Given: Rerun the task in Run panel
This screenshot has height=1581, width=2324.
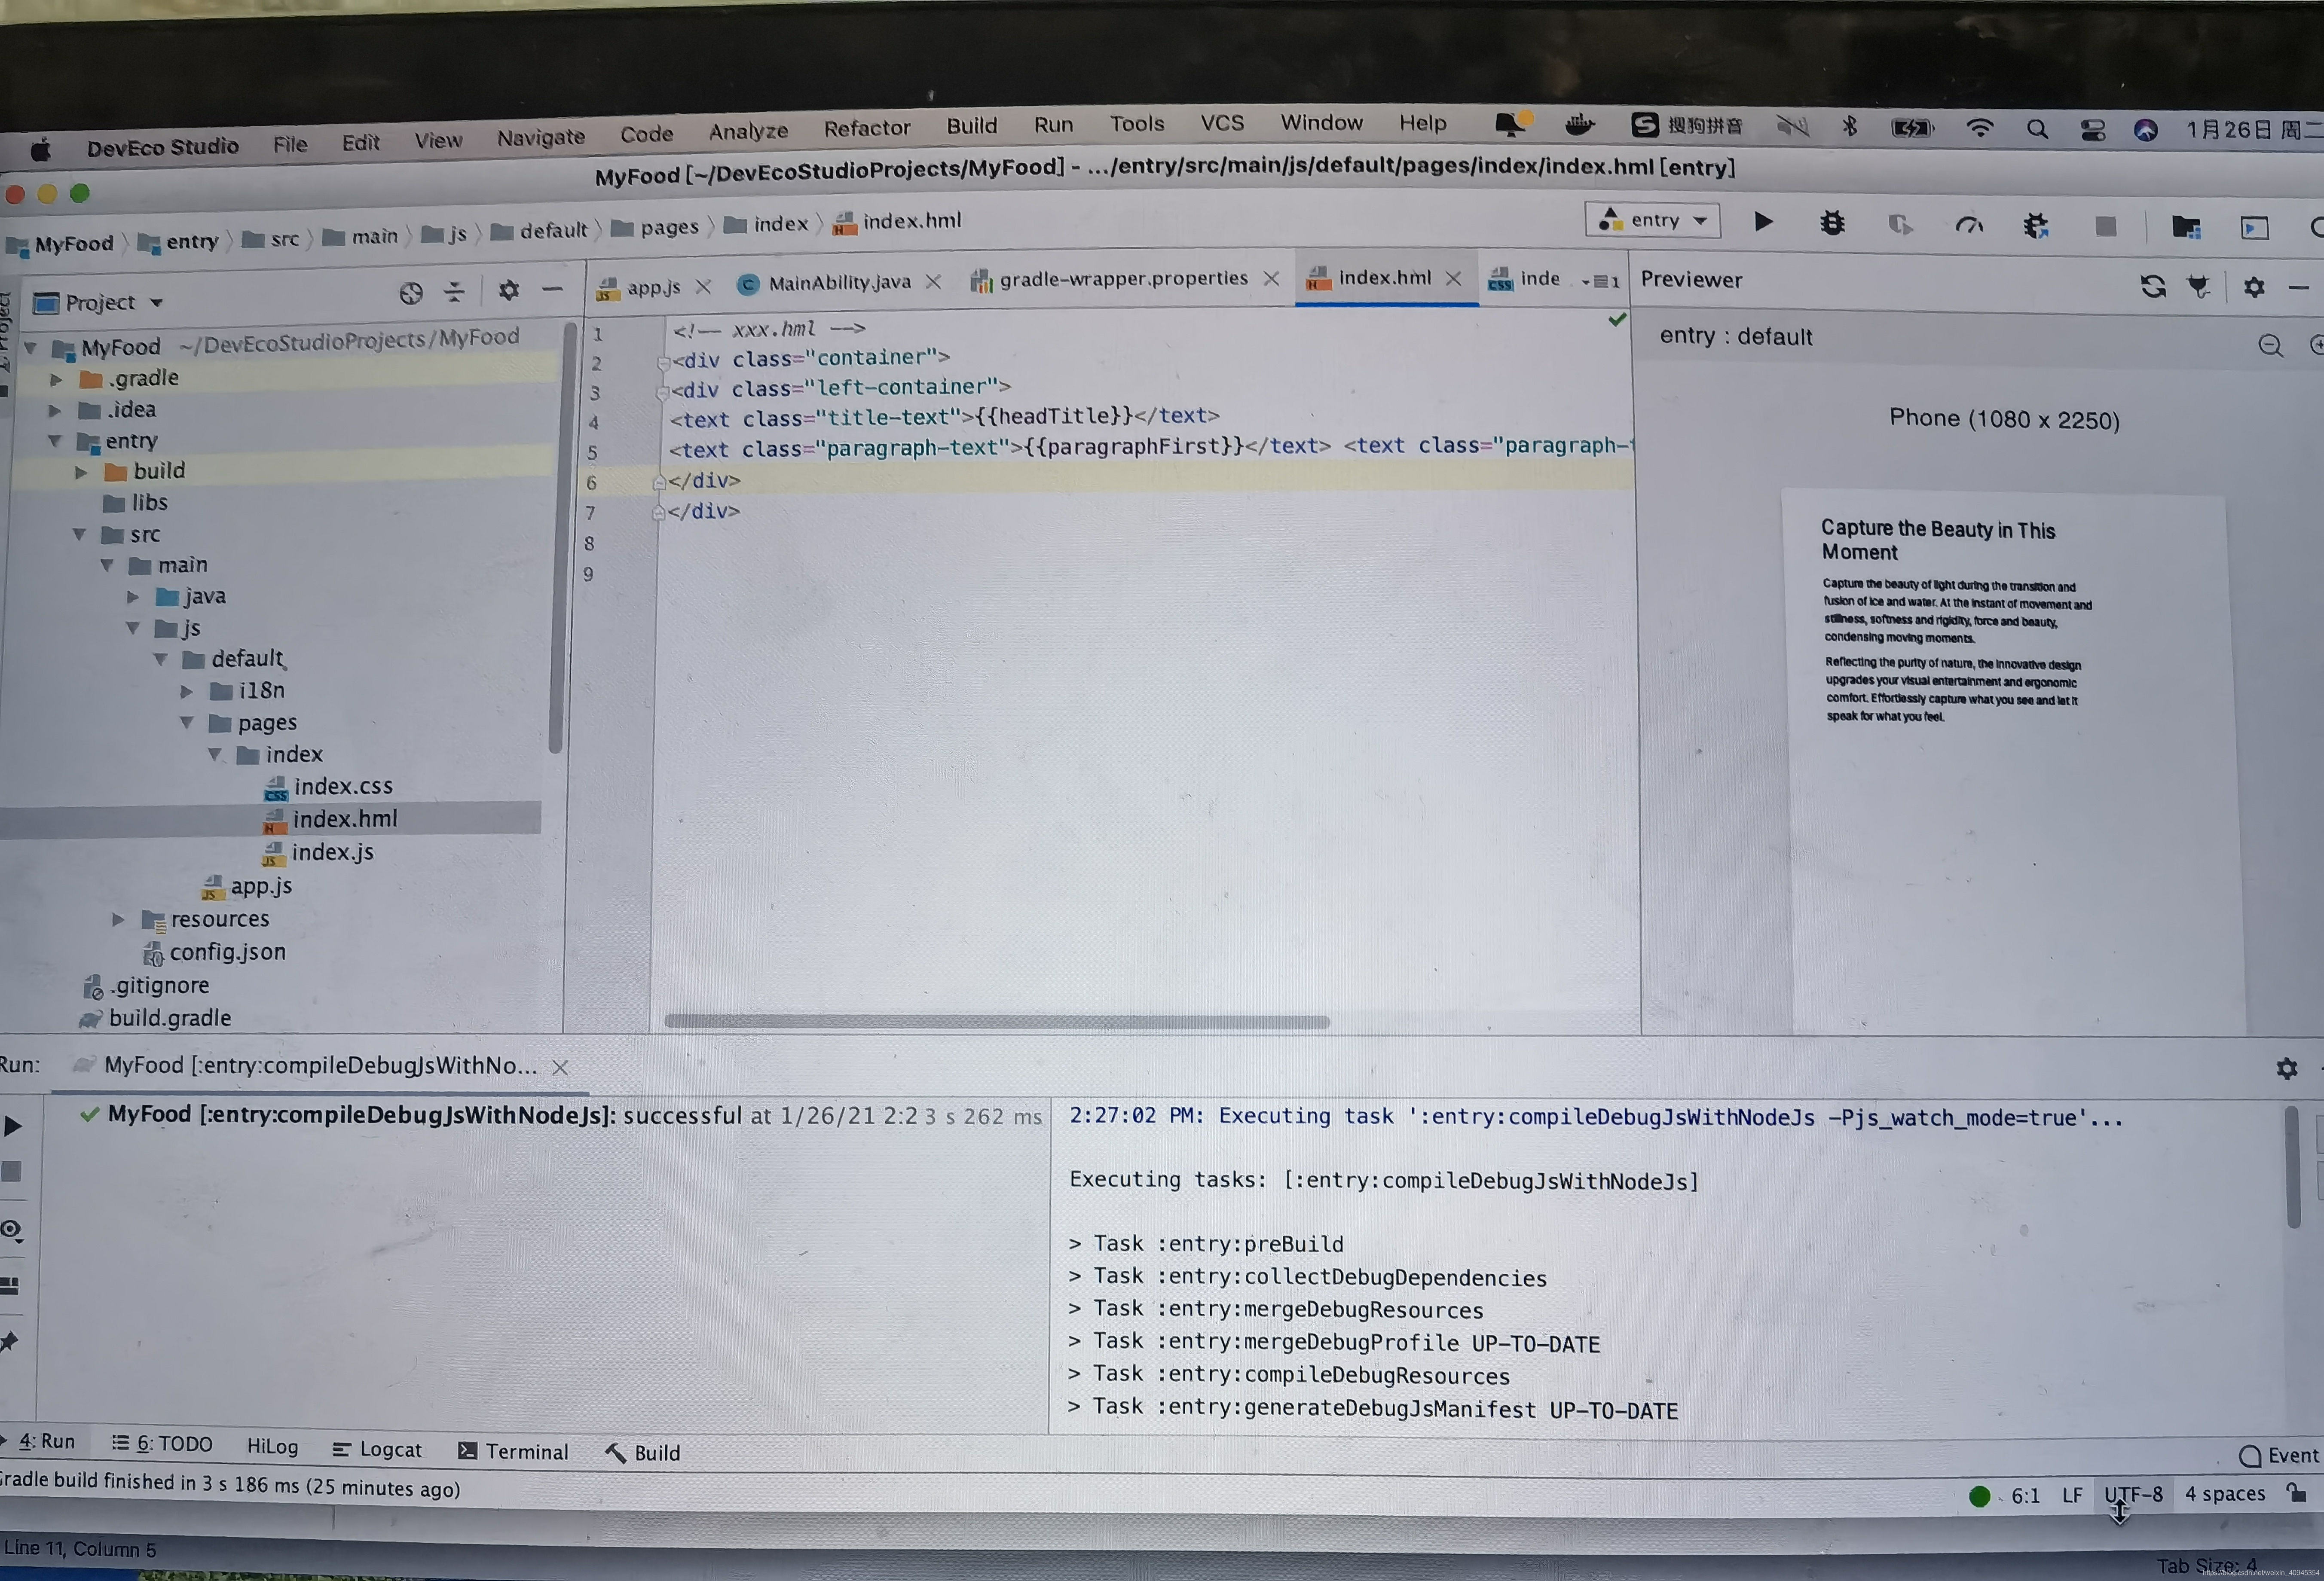Looking at the screenshot, I should click(13, 1126).
